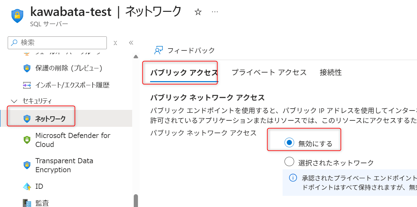Click the sidebar scrollbar thumb
Viewport: 417px width, 207px height.
(136, 201)
